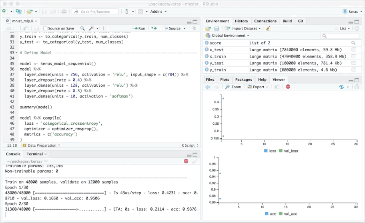Open the Addins dropdown menu
Image resolution: width=365 pixels, height=223 pixels.
point(158,12)
